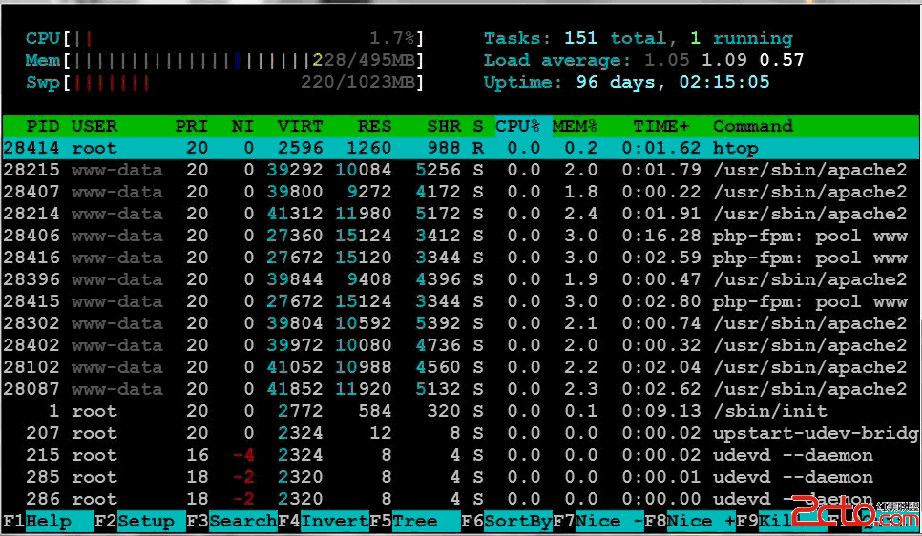Click the PID column header
This screenshot has width=922, height=536.
pyautogui.click(x=42, y=126)
